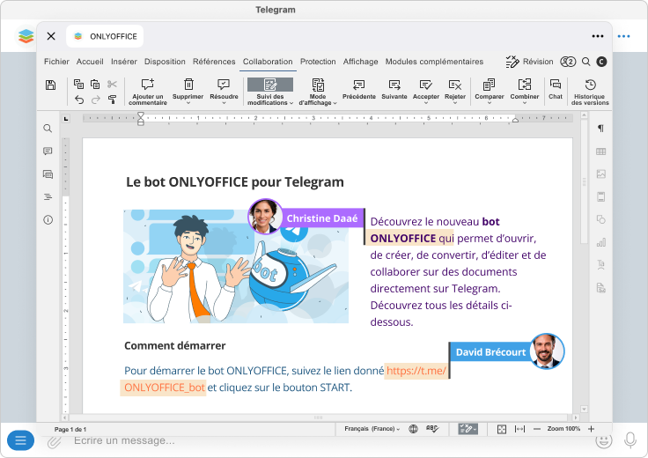
Task: Expand the Rejeter dropdown
Action: [x=455, y=103]
